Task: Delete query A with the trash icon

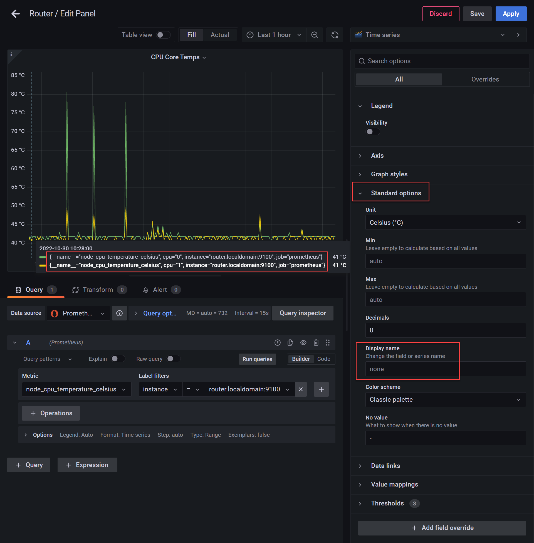Action: (316, 342)
